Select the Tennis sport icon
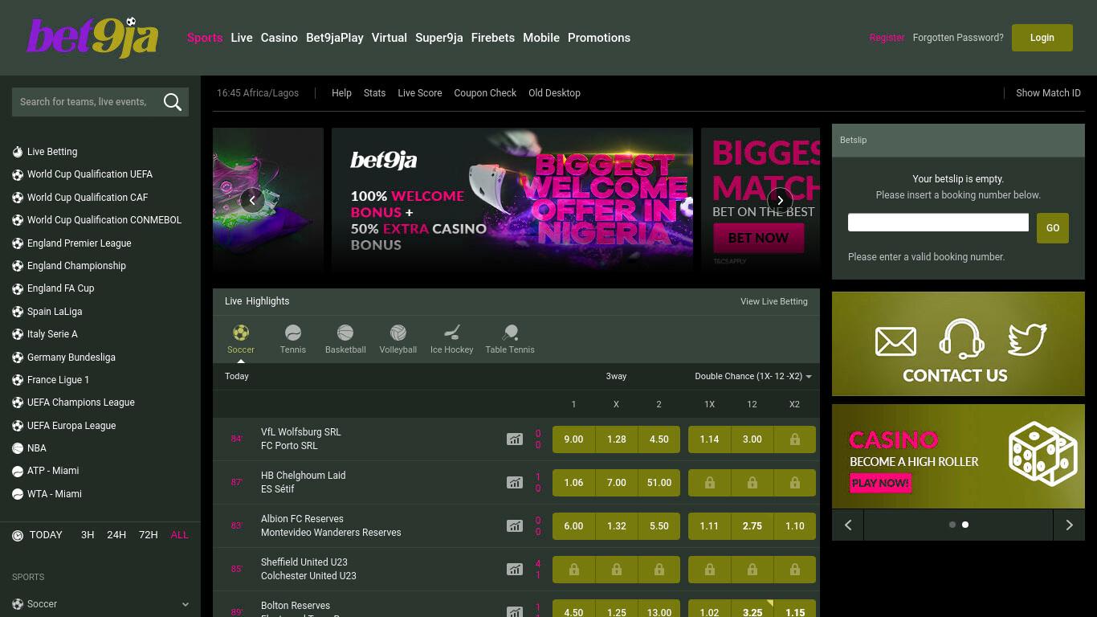The image size is (1097, 617). coord(293,332)
